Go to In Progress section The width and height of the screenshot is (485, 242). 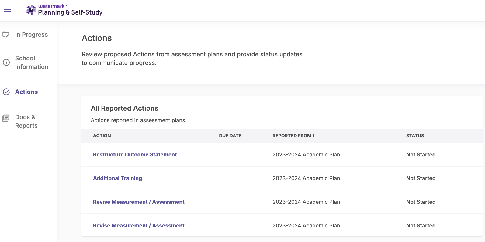click(31, 35)
